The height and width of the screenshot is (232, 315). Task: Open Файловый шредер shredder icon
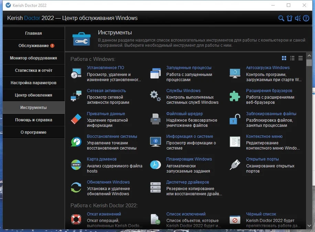coord(155,119)
